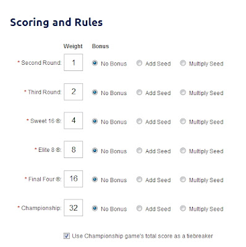Uncheck Championship total score tiebreaker checkbox
The image size is (246, 247).
tap(67, 236)
